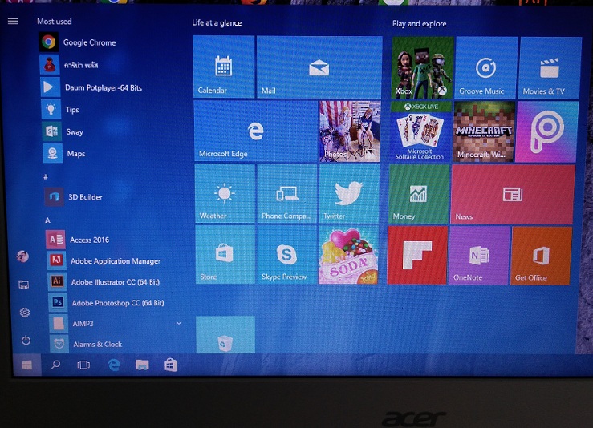Open Store from the taskbar
The height and width of the screenshot is (428, 593).
coord(171,365)
